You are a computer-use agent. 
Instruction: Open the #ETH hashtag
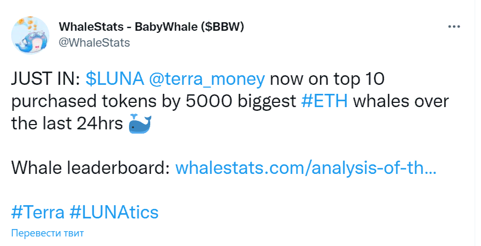coord(324,102)
